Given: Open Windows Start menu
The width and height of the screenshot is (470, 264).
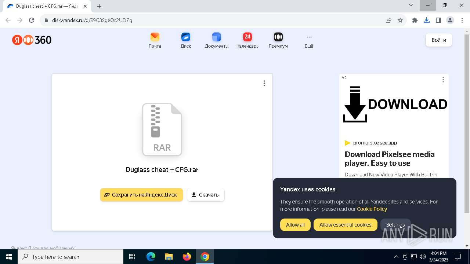Looking at the screenshot, I should (x=9, y=257).
